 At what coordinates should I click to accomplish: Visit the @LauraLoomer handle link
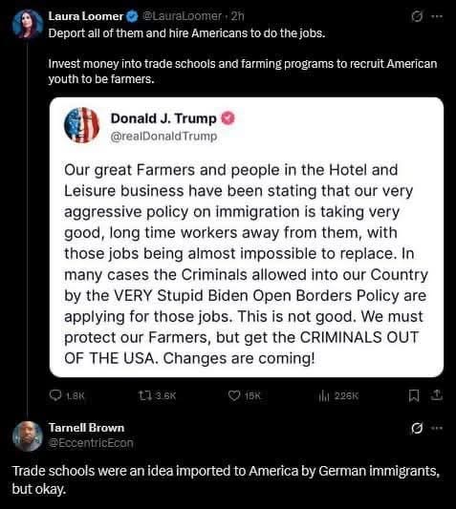pyautogui.click(x=182, y=16)
